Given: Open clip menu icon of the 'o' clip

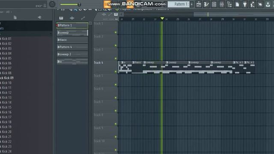Looking at the screenshot, I should pos(122,62).
